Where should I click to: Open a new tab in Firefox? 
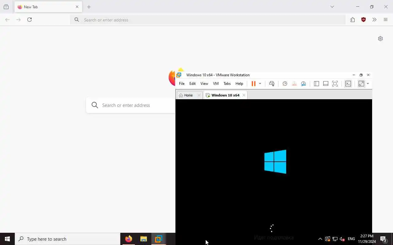[x=89, y=7]
